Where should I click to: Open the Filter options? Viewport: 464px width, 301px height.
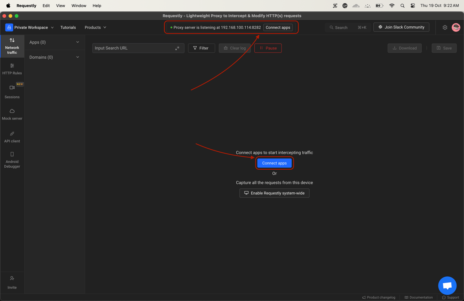coord(201,48)
